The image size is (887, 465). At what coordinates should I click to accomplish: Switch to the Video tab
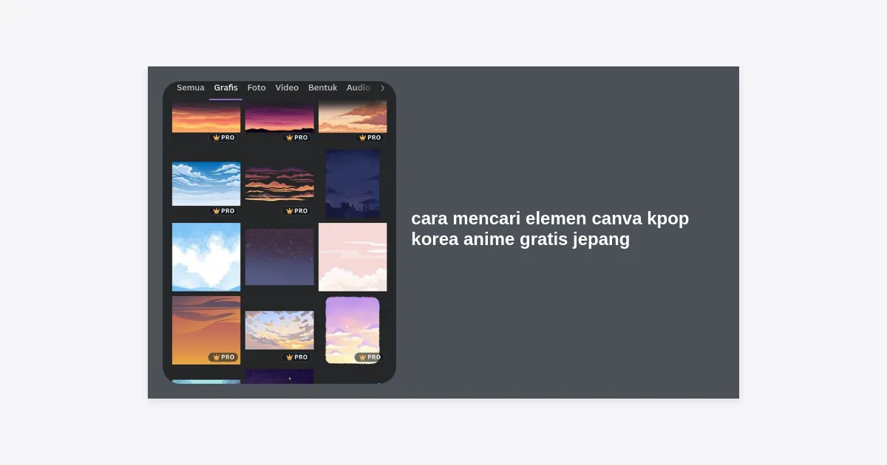pyautogui.click(x=287, y=88)
